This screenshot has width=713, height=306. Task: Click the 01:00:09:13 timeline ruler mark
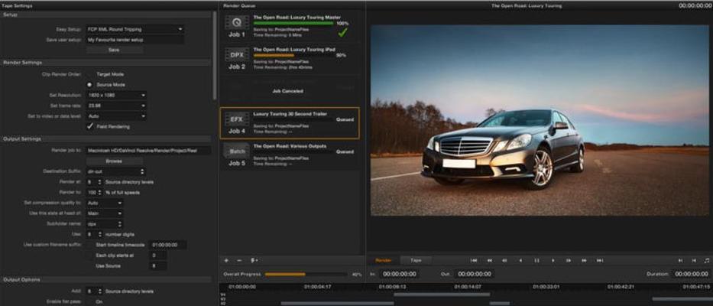click(x=391, y=287)
